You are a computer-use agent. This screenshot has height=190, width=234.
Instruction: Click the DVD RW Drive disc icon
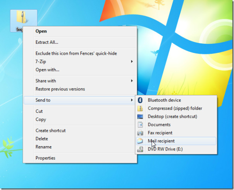click(x=140, y=149)
